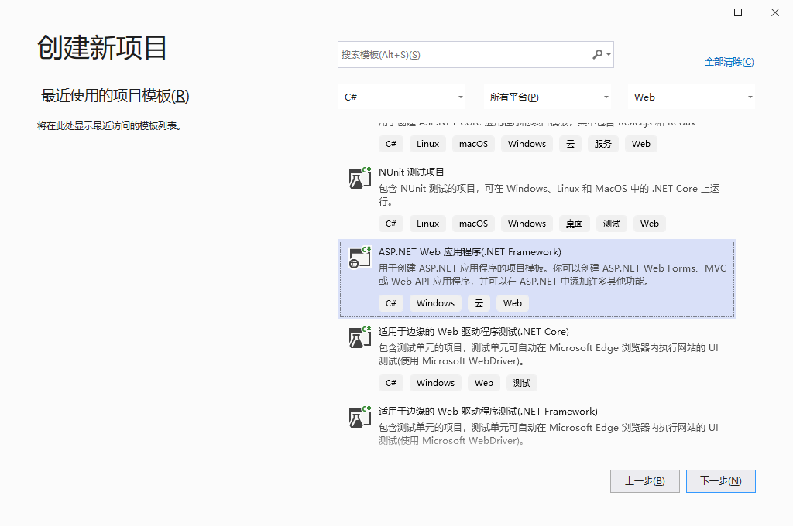The image size is (793, 526).
Task: Expand the search options arrow beside magnifier
Action: [609, 55]
